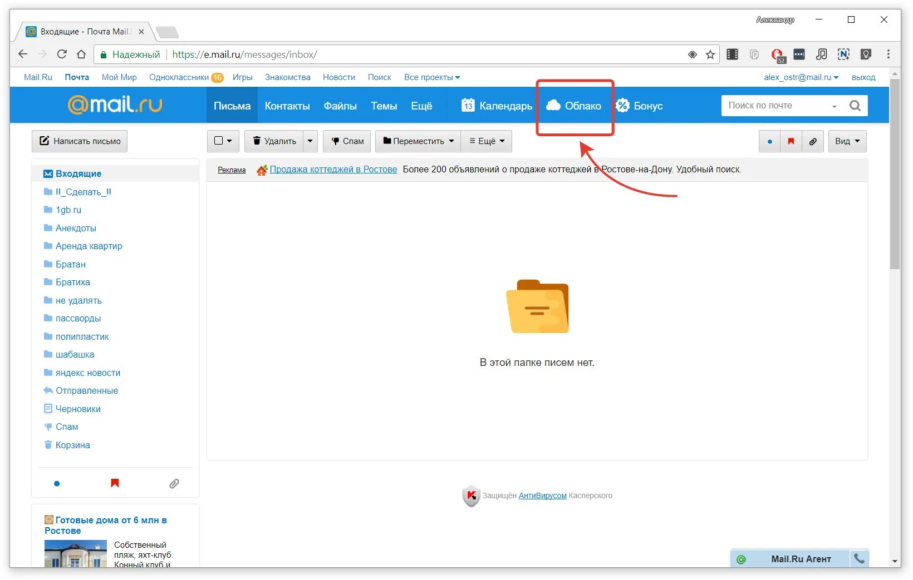This screenshot has width=913, height=580.
Task: Click the mail search magnifier icon
Action: [855, 106]
